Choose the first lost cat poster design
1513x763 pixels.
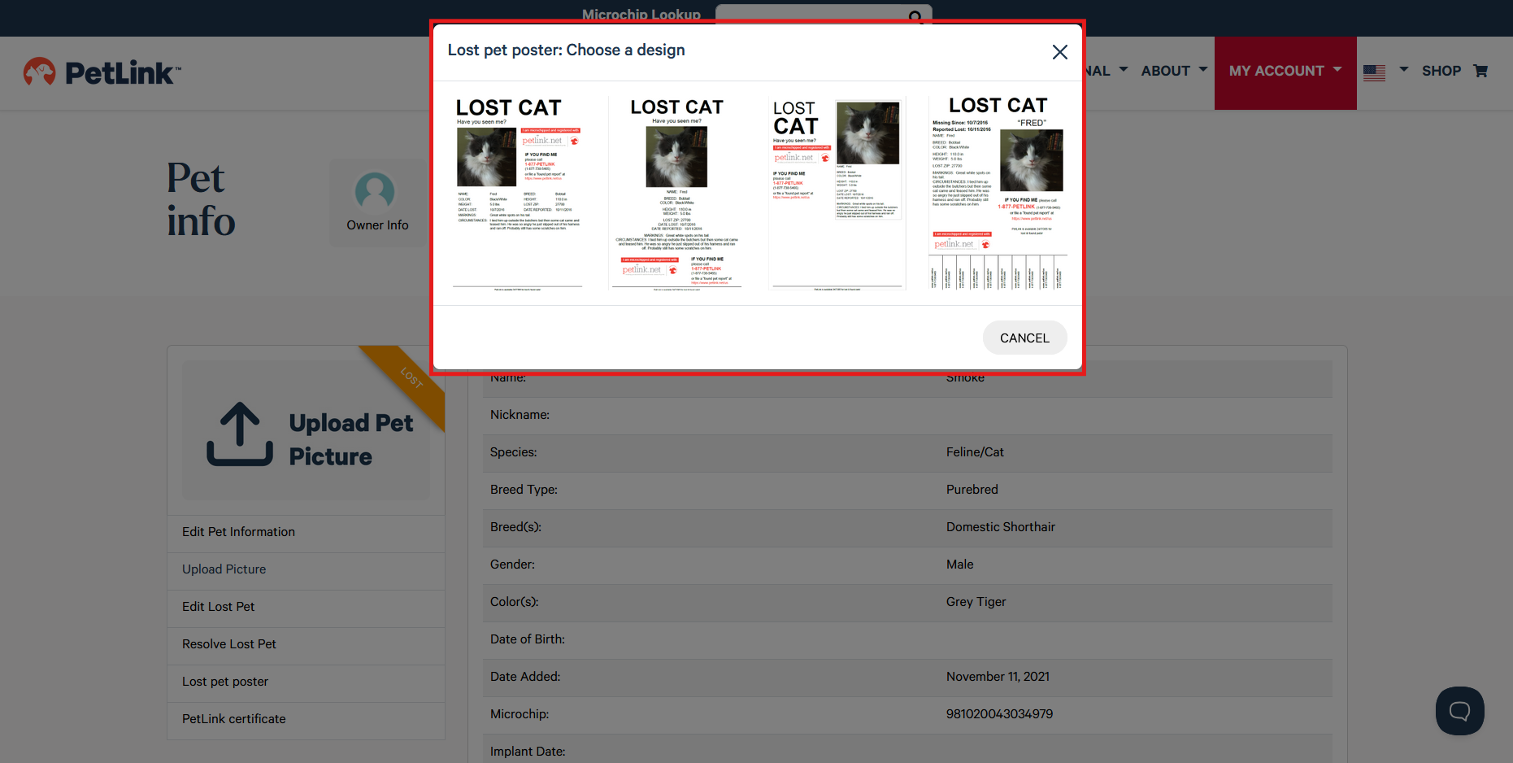pyautogui.click(x=518, y=194)
